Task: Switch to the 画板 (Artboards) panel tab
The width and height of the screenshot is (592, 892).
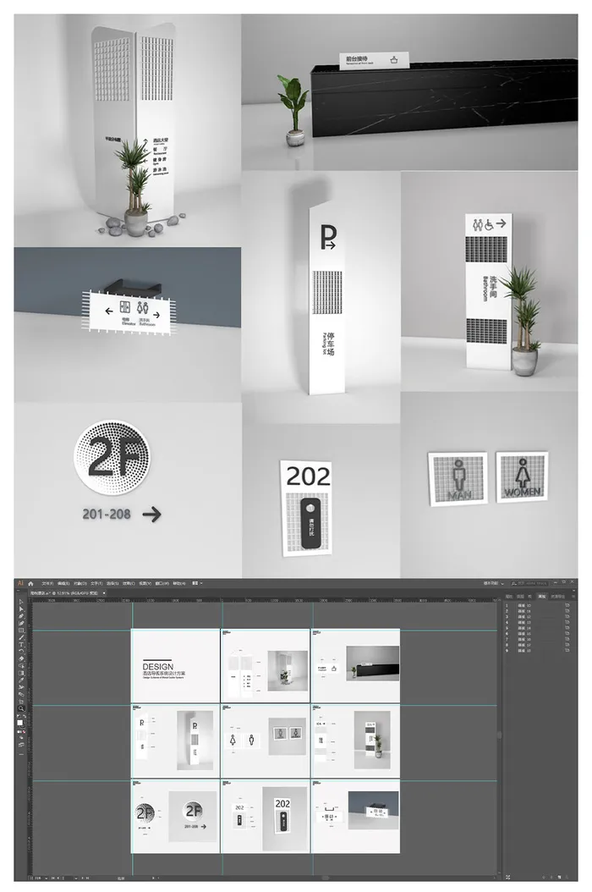Action: pyautogui.click(x=541, y=597)
